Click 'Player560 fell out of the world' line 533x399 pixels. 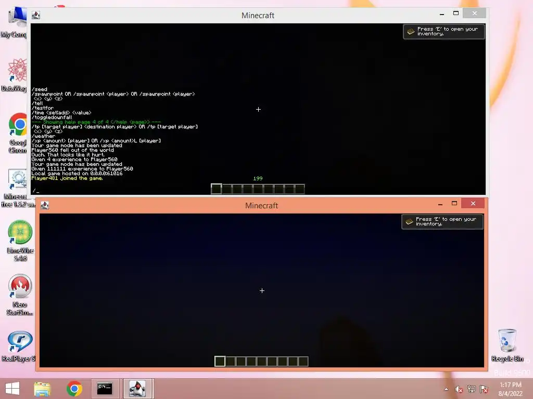click(x=72, y=150)
